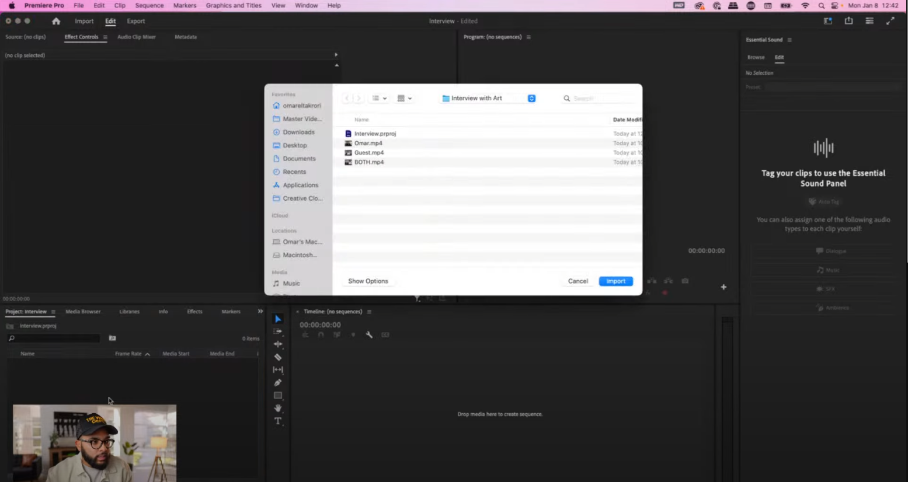Viewport: 908px width, 482px height.
Task: Open Documents in dialog sidebar
Action: [299, 159]
